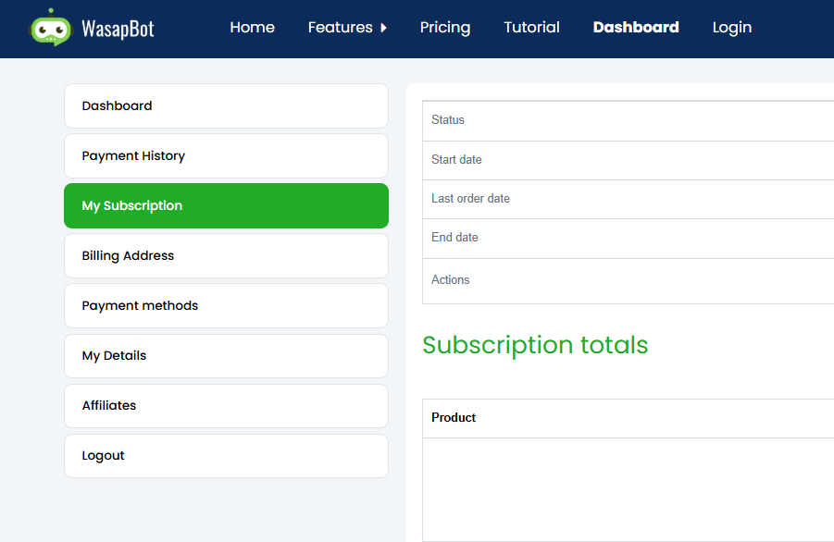This screenshot has height=542, width=834.
Task: Open the Tutorial page link
Action: [x=531, y=28]
